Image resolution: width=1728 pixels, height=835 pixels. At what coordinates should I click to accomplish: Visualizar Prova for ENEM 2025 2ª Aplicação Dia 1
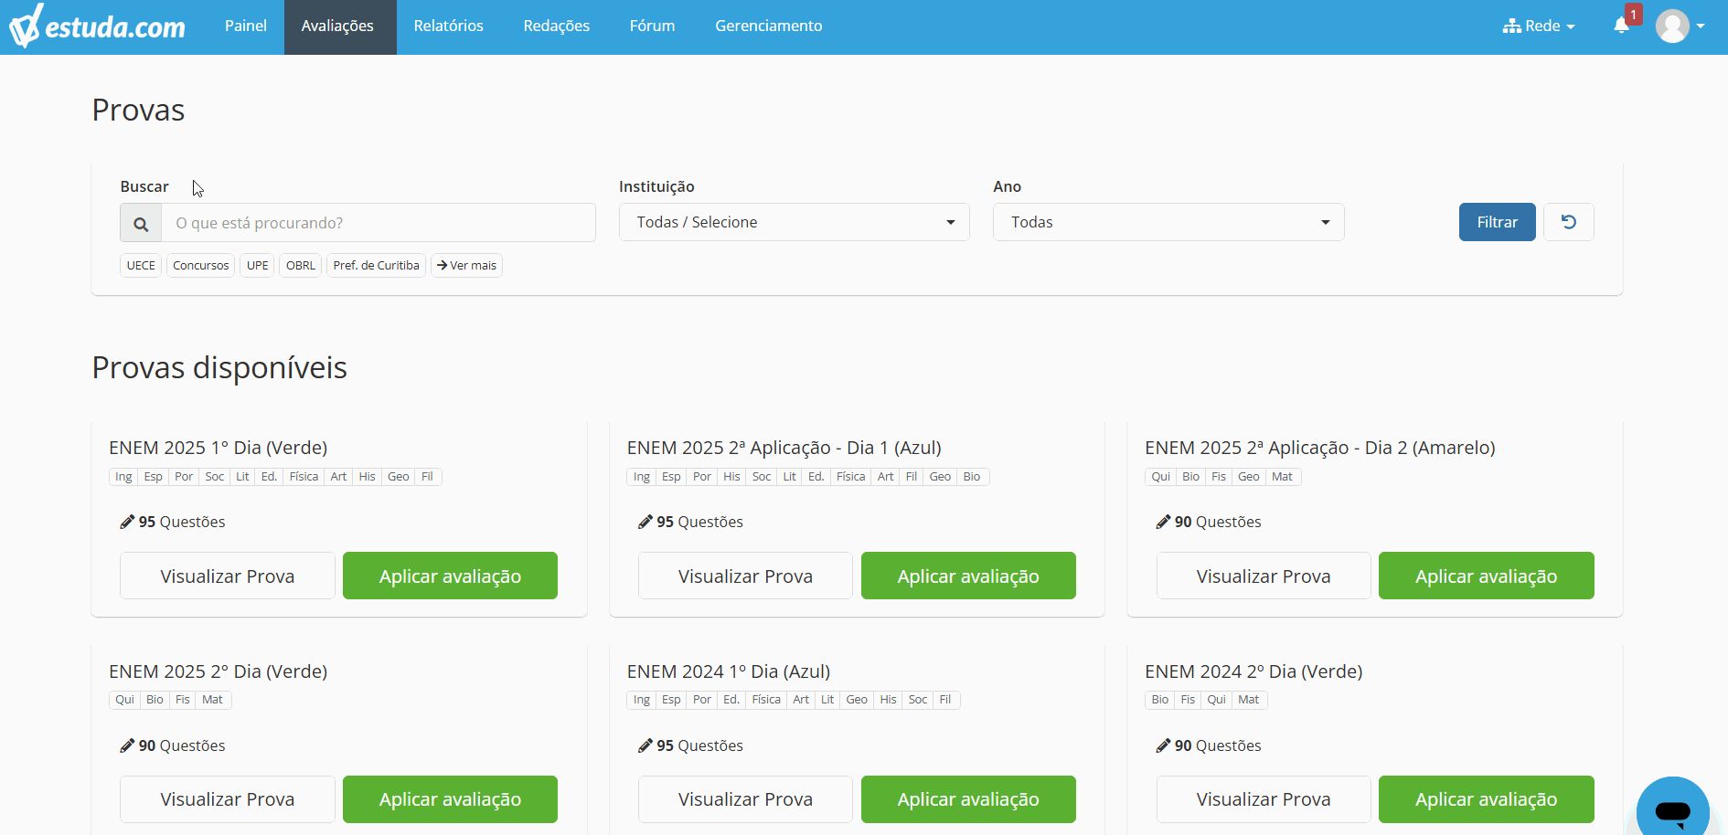[x=746, y=576]
